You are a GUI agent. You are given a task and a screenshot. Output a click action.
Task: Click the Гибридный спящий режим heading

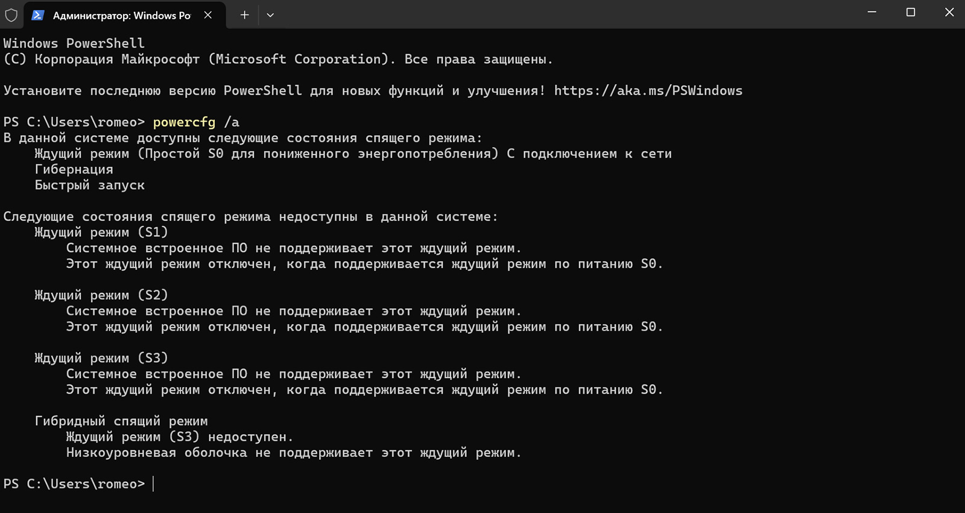tap(121, 421)
